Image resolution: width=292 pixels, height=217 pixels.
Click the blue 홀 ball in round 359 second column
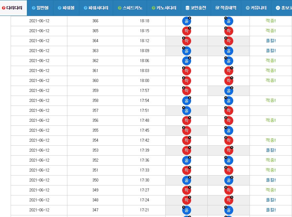click(229, 91)
